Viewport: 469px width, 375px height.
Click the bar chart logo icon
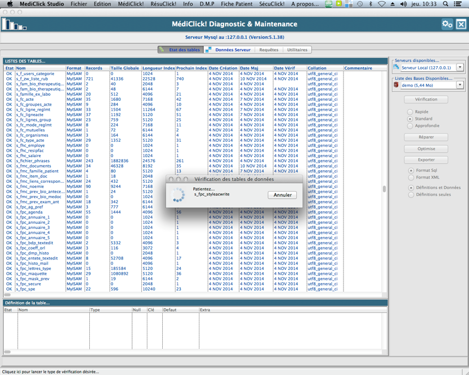pyautogui.click(x=14, y=25)
